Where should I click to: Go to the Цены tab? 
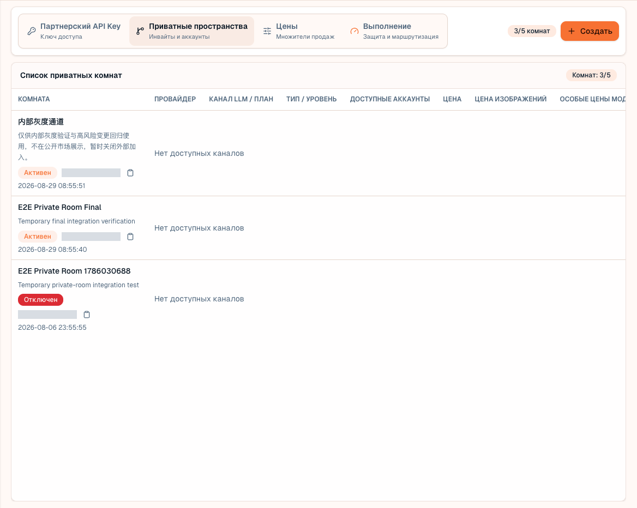point(299,31)
